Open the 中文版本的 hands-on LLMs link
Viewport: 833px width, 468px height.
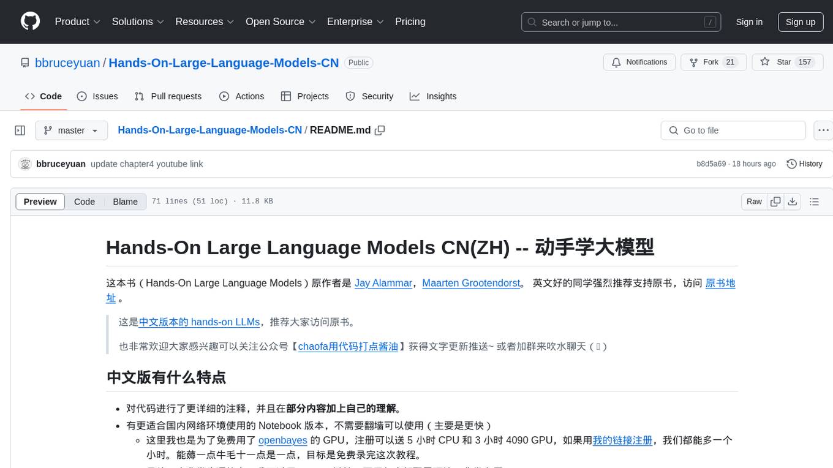(x=200, y=322)
